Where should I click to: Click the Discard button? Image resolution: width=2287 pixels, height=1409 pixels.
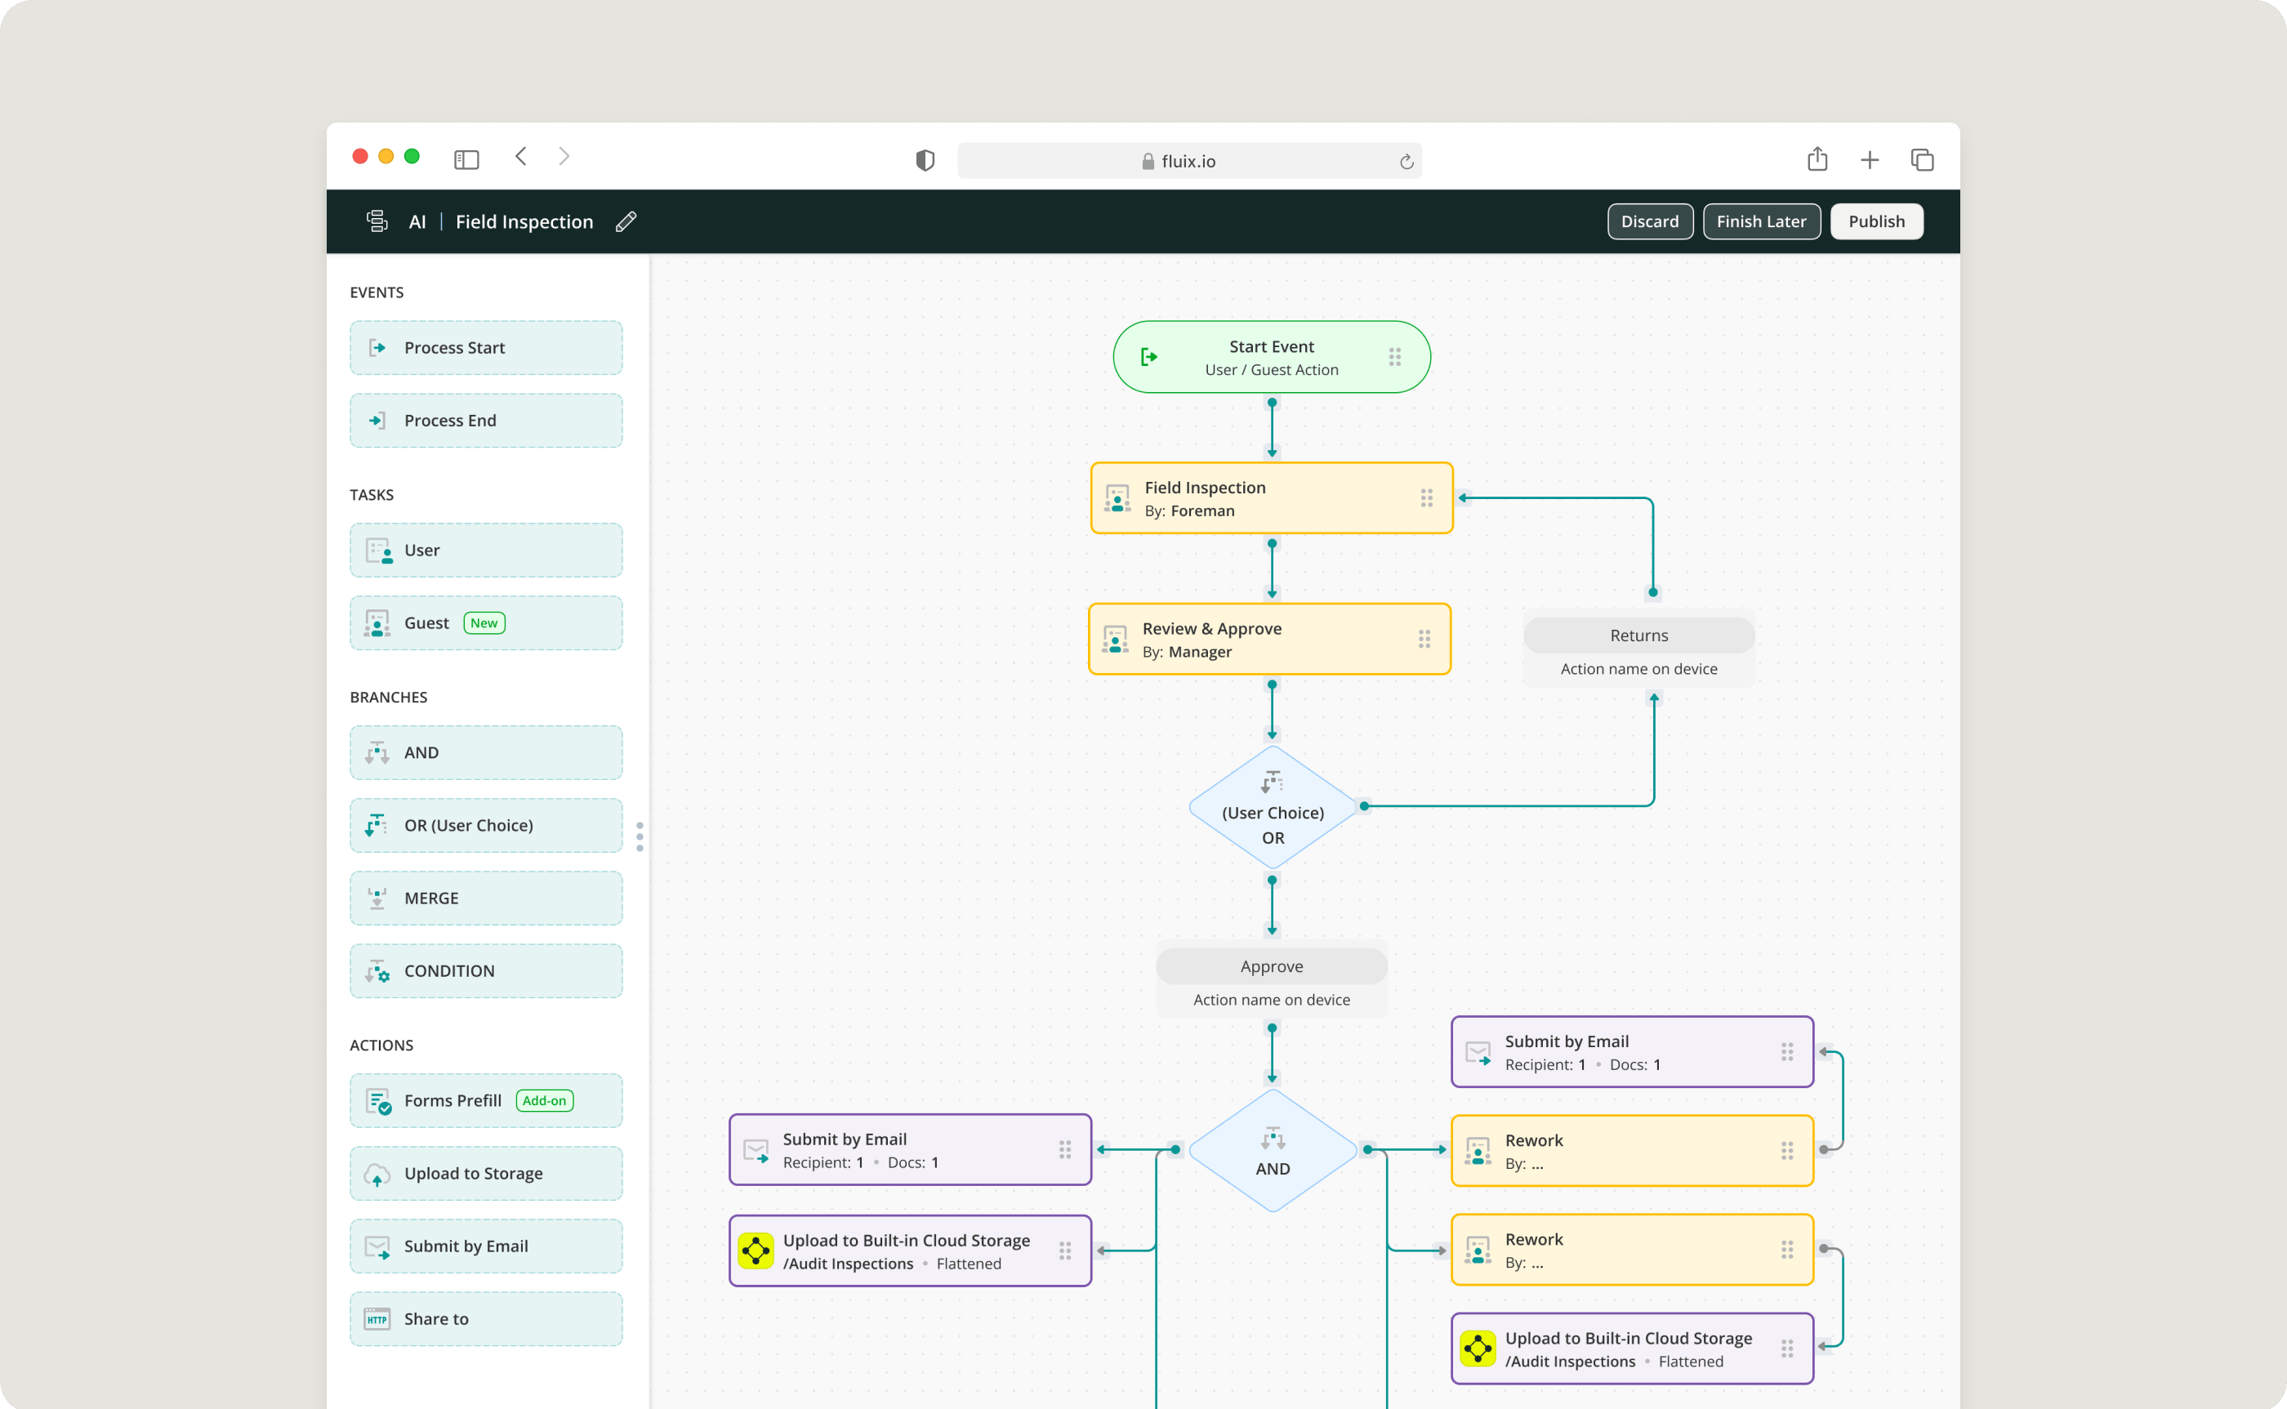click(1649, 222)
